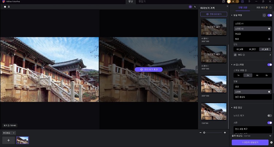Click the export 1 image button
This screenshot has width=274, height=147.
tap(250, 143)
